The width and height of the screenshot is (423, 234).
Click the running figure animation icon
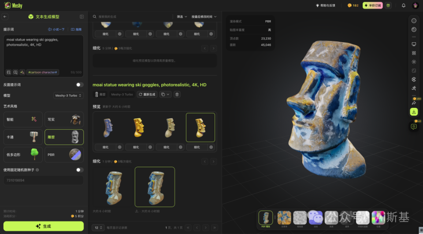(x=414, y=88)
